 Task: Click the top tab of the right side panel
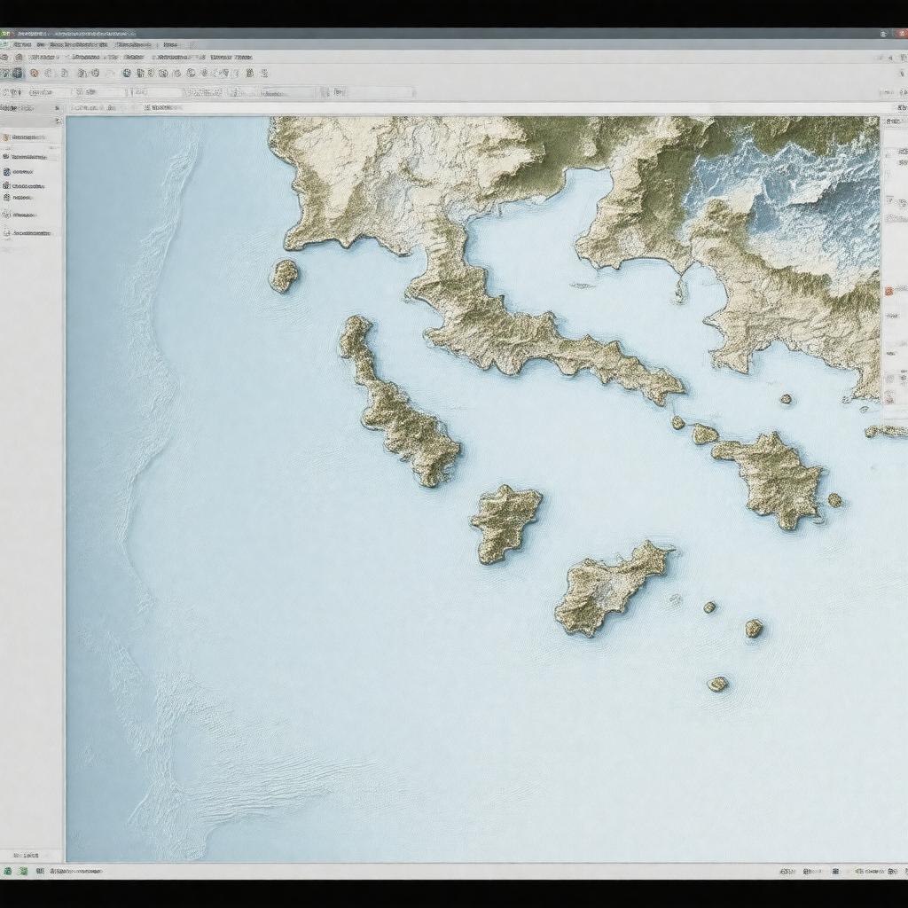(x=893, y=122)
